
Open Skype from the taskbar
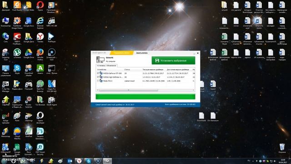[x=89, y=161]
